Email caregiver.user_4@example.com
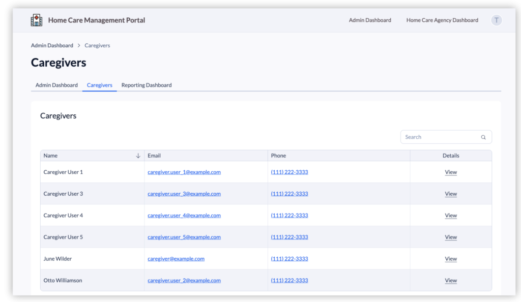521x302 pixels. (x=184, y=216)
